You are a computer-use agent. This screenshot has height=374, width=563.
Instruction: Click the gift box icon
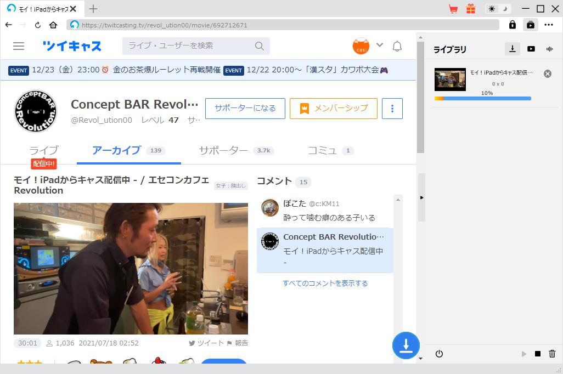(470, 9)
